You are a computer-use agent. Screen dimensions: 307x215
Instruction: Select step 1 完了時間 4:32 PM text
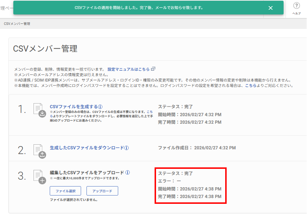point(190,122)
